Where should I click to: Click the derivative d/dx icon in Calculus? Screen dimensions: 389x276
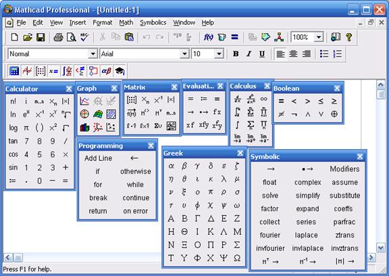[238, 99]
